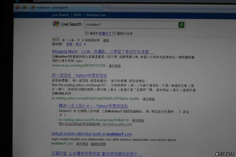The width and height of the screenshot is (236, 157).
Task: Click the 新聞 see-also link
Action: pos(69,44)
